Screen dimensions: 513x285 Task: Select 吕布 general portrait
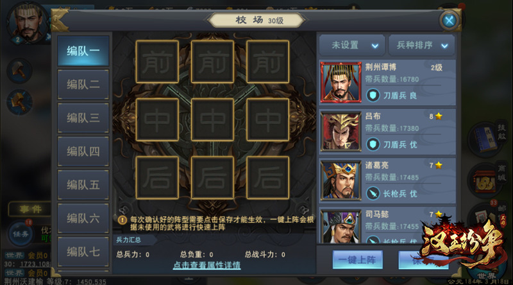[341, 132]
